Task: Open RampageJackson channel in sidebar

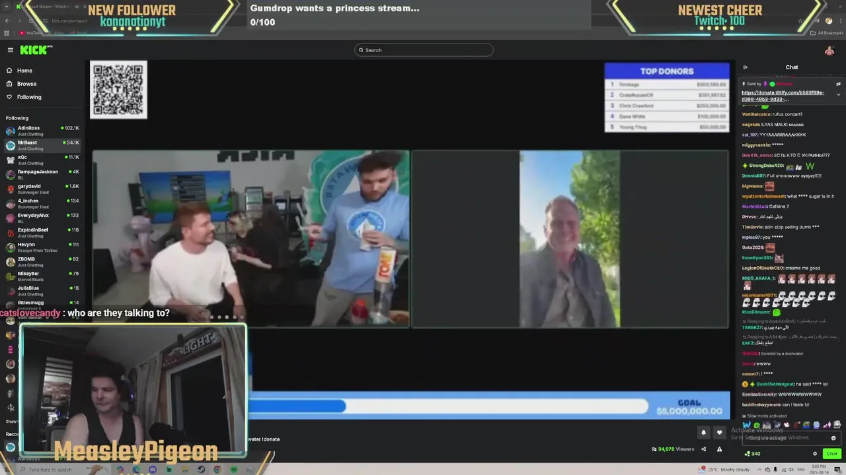Action: [42, 174]
